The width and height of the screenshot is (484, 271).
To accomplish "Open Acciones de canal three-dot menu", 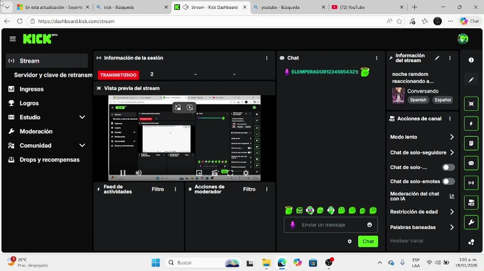I will [450, 119].
